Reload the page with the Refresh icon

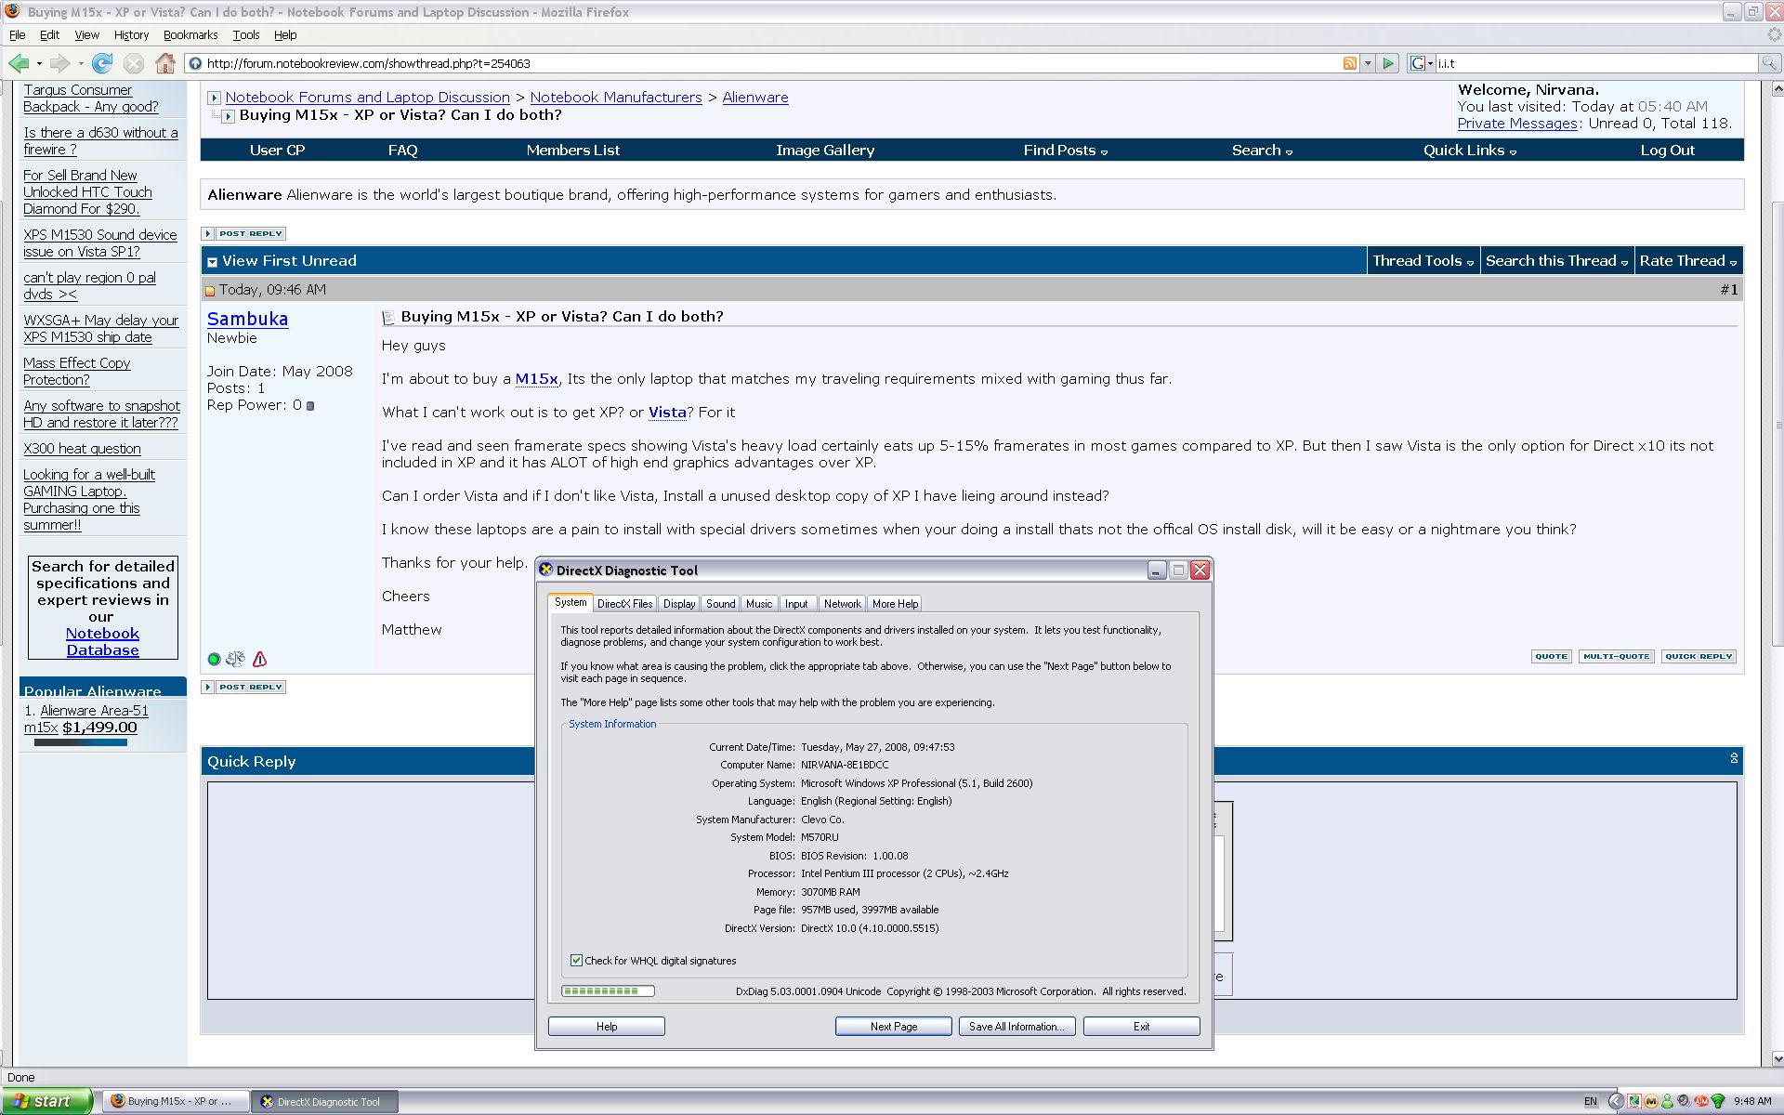102,63
